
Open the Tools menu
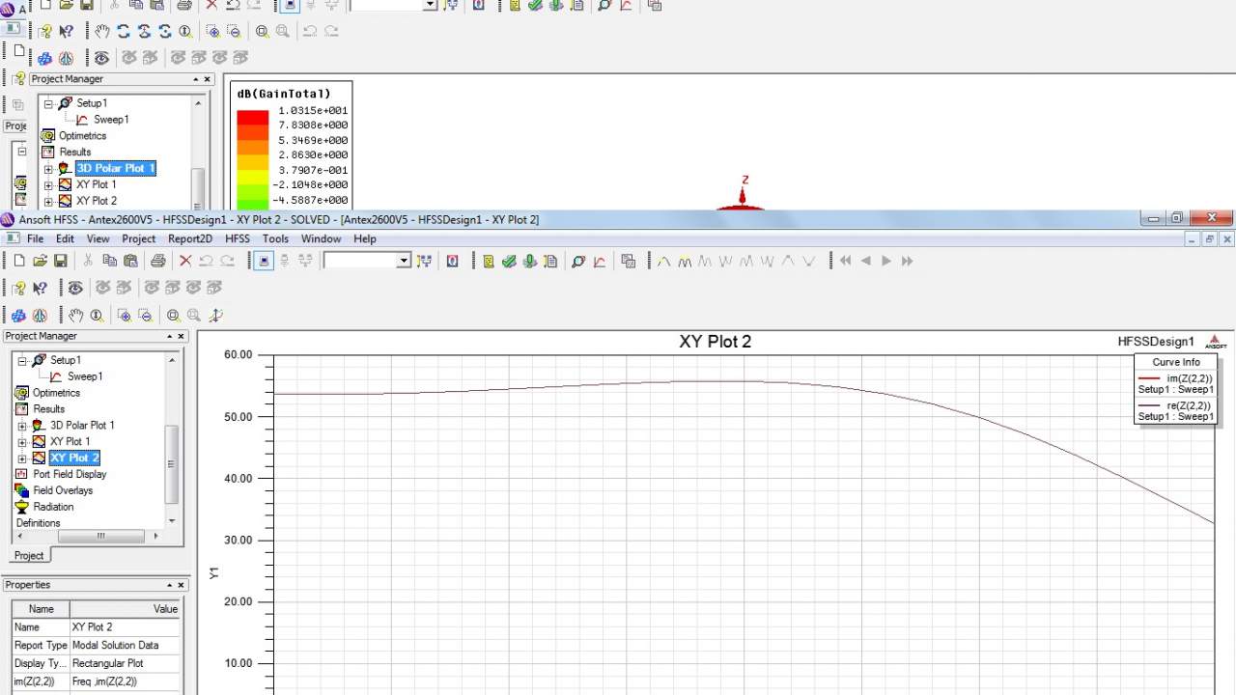(275, 238)
